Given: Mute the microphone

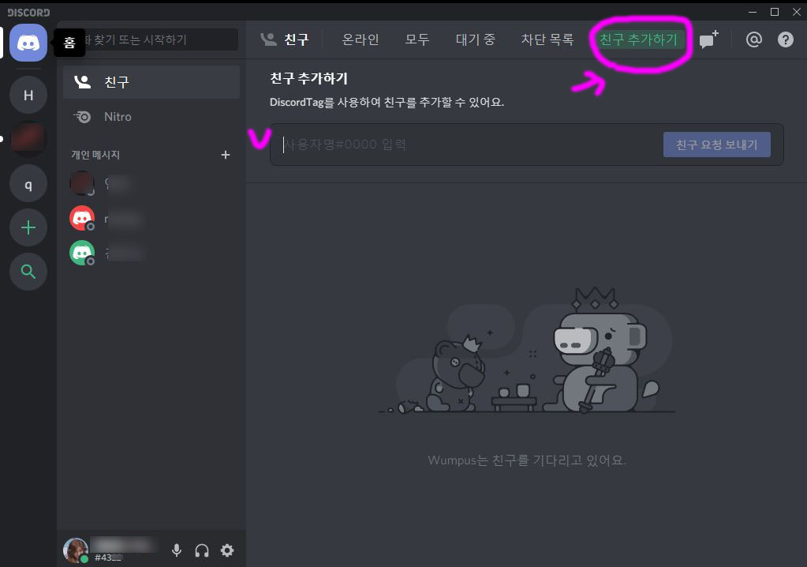Looking at the screenshot, I should (177, 550).
